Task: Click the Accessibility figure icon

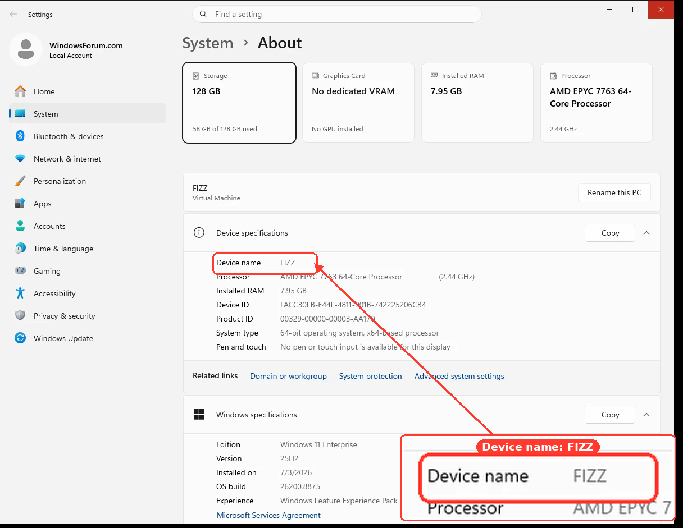Action: pos(20,293)
